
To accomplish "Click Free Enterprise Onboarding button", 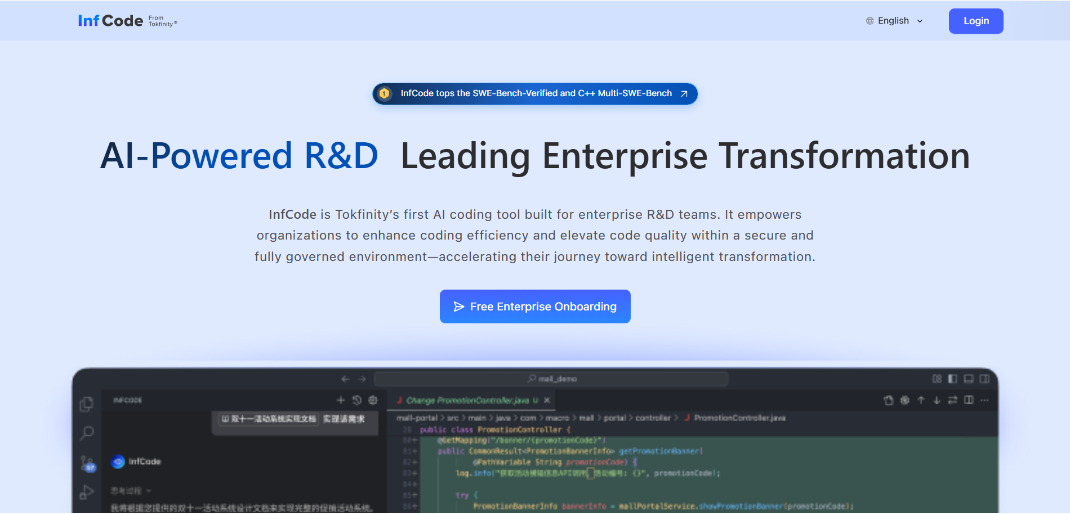I will click(535, 306).
